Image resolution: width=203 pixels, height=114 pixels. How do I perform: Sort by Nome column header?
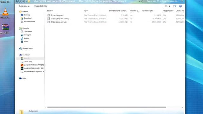(x=50, y=11)
